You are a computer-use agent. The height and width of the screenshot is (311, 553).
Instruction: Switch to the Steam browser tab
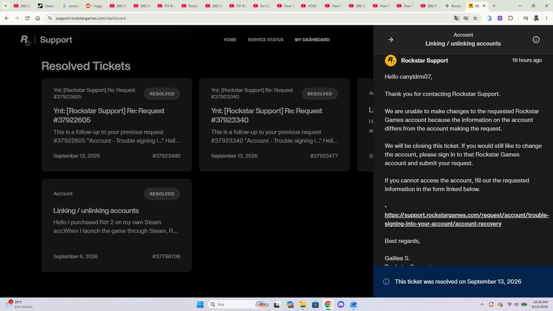click(46, 6)
